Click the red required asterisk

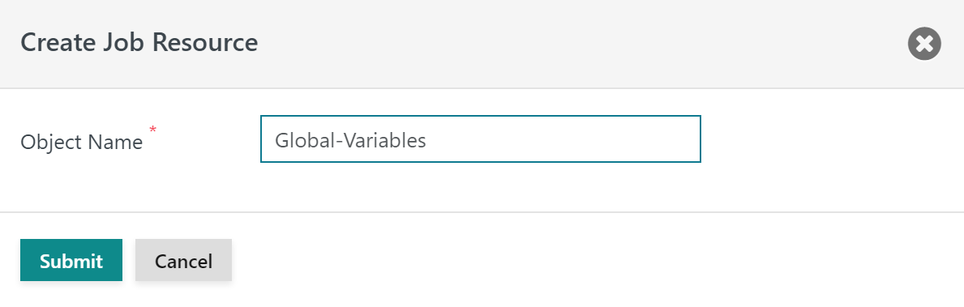[153, 130]
